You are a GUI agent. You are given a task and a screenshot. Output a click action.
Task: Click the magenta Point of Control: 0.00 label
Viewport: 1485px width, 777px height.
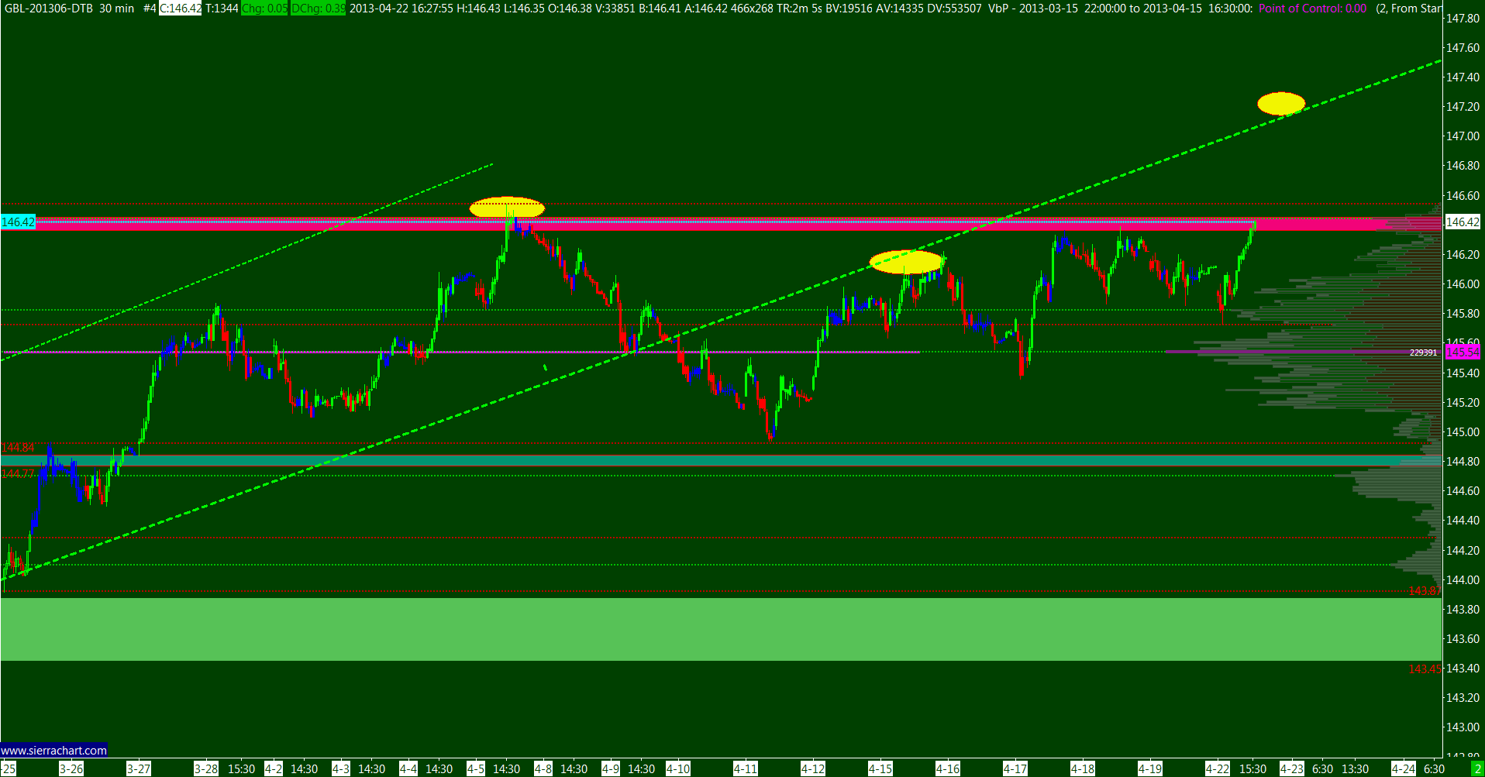(1313, 9)
